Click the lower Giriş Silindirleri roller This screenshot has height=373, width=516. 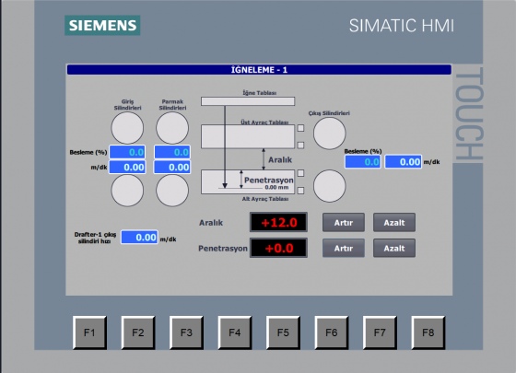(x=127, y=191)
